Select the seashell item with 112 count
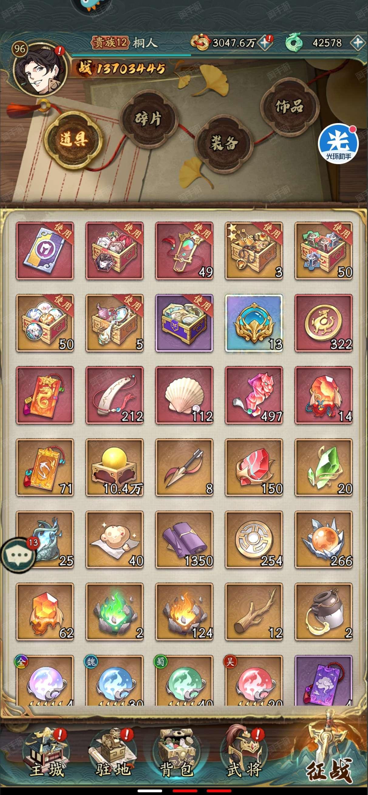368x795 pixels. pos(184,395)
